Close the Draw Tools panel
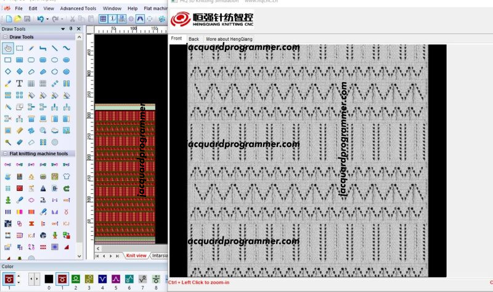The image size is (493, 292). tap(79, 28)
